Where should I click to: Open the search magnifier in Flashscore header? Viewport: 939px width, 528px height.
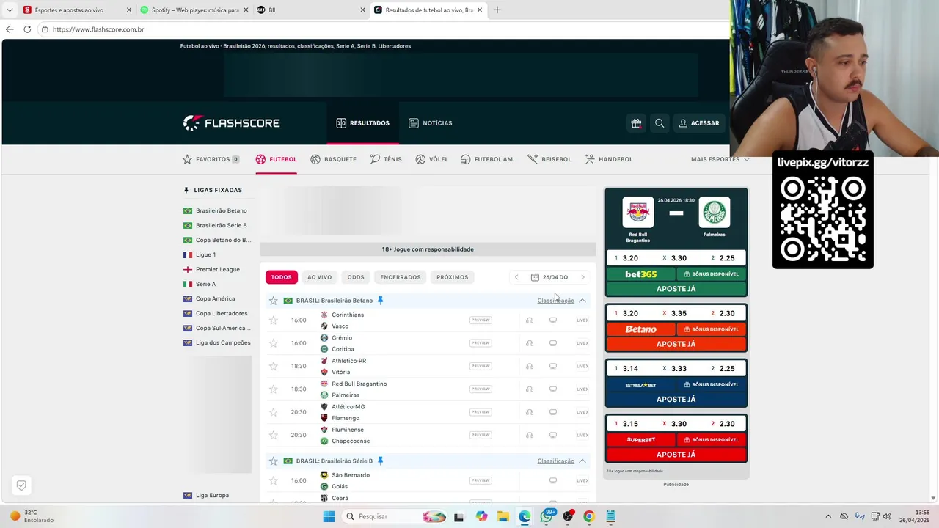(660, 123)
